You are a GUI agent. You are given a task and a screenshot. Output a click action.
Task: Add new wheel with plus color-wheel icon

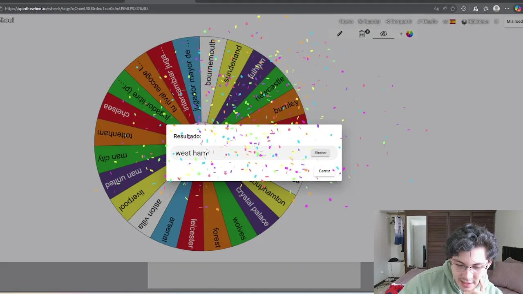click(x=407, y=34)
